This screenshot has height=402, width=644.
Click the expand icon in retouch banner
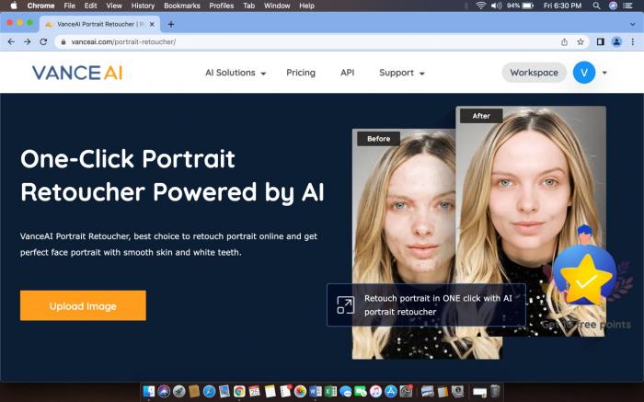(345, 305)
